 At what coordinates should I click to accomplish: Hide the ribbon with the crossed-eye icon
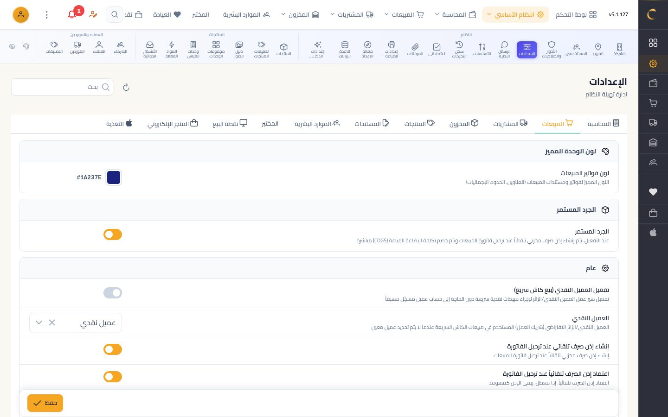click(12, 46)
